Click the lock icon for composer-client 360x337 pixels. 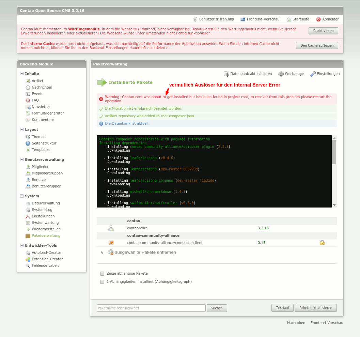322,243
